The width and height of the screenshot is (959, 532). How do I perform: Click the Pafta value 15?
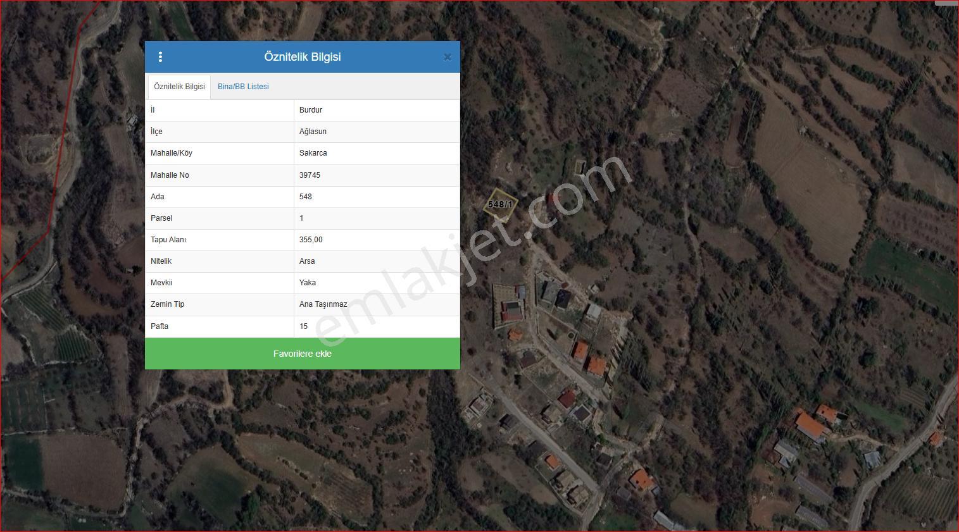click(304, 326)
